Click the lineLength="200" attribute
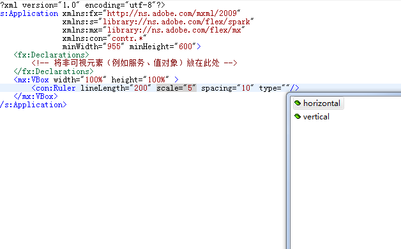401x249 pixels. (x=116, y=88)
